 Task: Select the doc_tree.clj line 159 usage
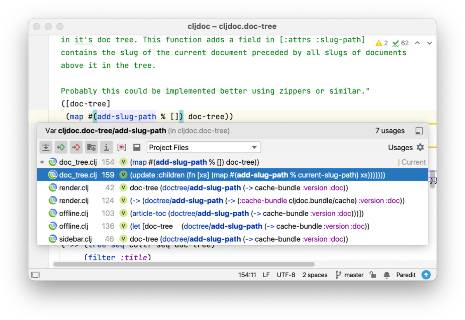click(x=232, y=175)
